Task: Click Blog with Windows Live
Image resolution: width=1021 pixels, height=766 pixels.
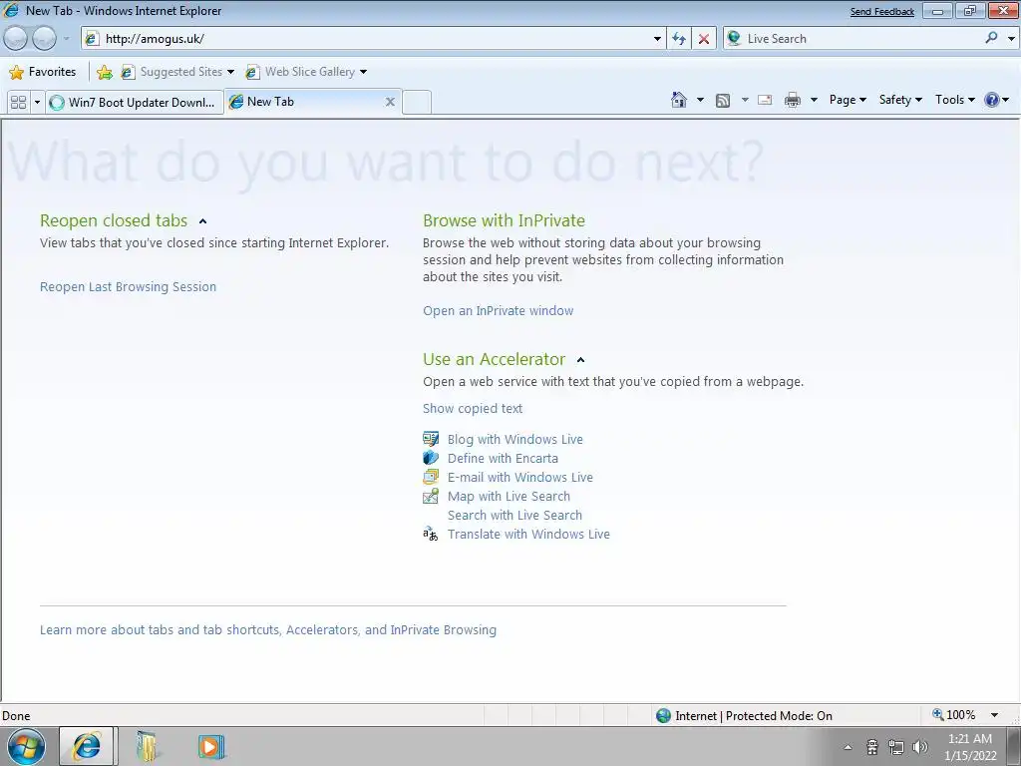Action: click(x=515, y=439)
